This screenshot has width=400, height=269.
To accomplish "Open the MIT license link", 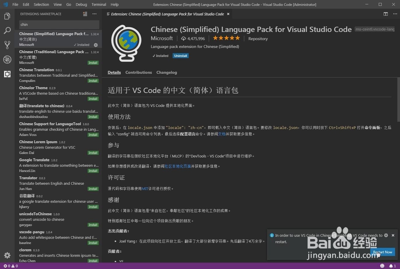I will (x=145, y=189).
